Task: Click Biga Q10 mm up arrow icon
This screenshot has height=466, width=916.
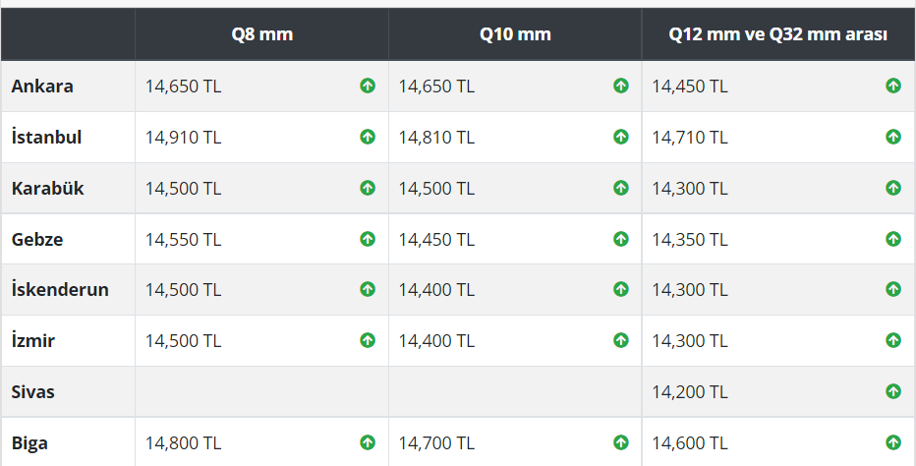Action: point(621,442)
